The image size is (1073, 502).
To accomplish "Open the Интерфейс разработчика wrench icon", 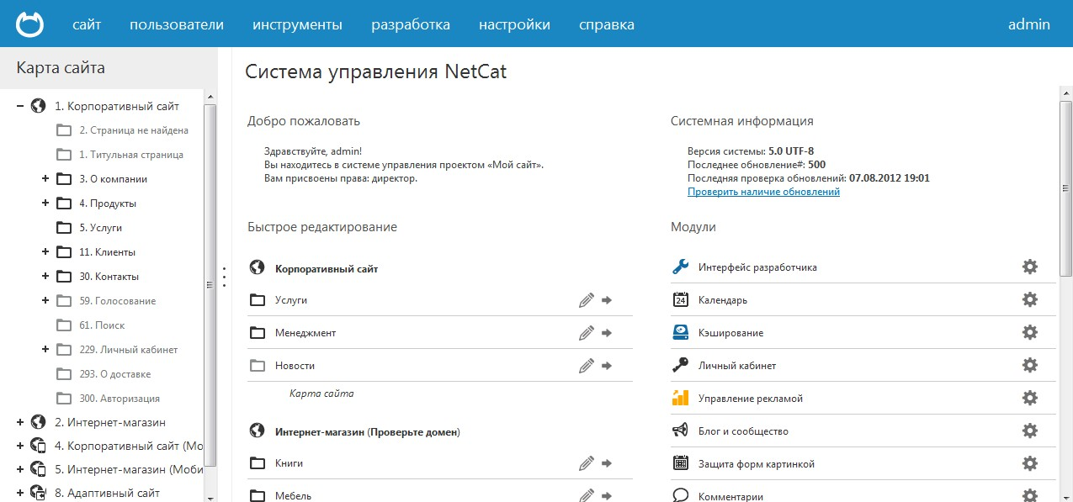I will [682, 267].
